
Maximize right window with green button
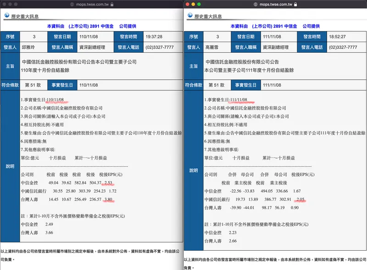(x=199, y=4)
